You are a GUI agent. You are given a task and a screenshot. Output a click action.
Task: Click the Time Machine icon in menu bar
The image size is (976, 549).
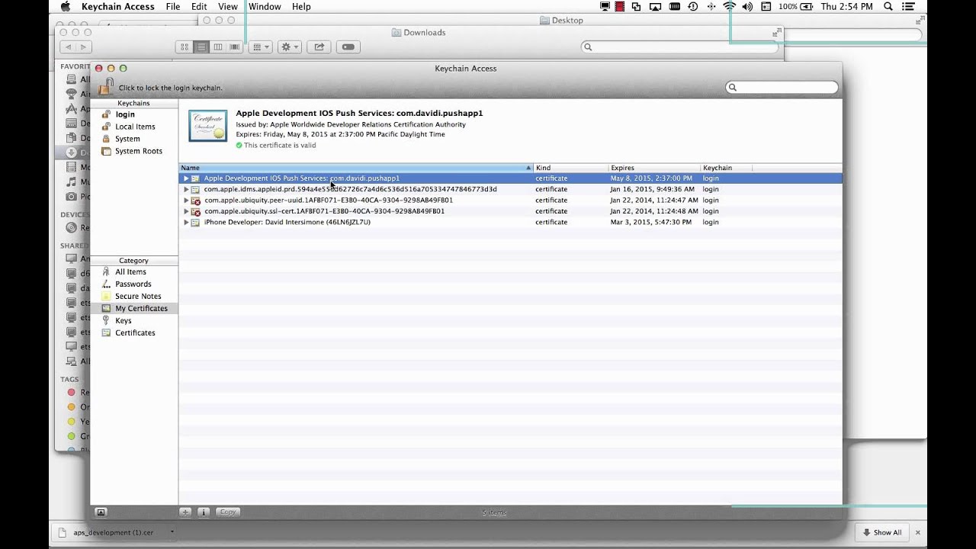point(692,6)
